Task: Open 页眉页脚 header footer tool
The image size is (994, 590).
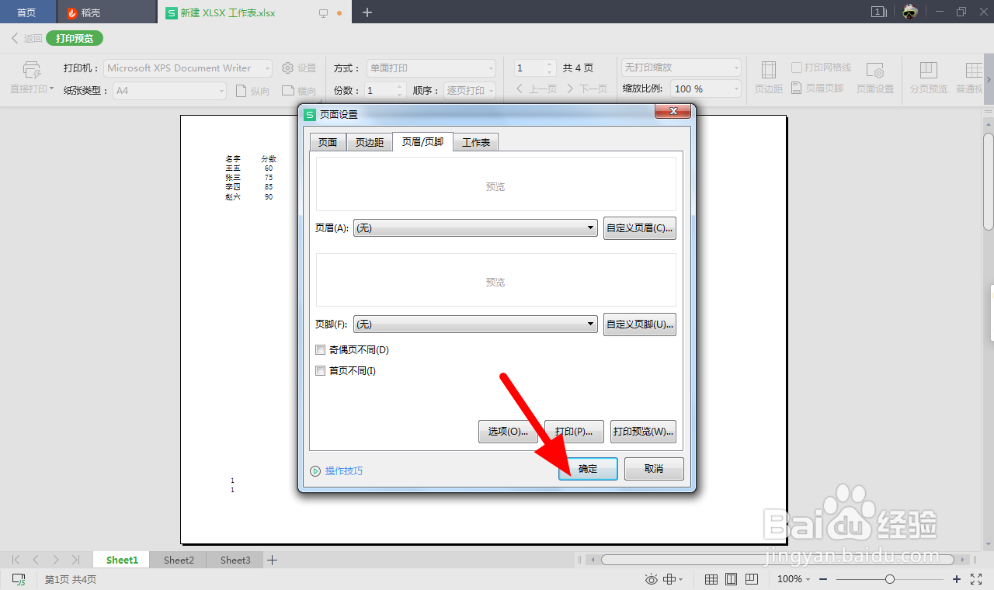Action: [x=817, y=88]
